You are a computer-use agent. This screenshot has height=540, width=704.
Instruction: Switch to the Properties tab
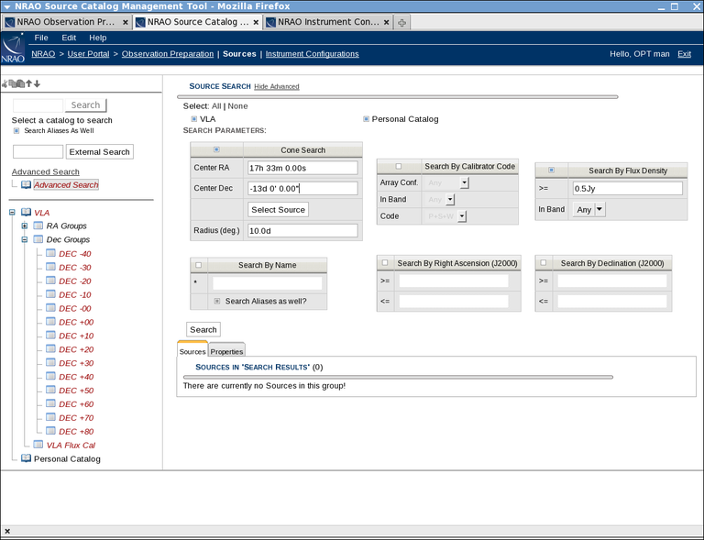226,351
